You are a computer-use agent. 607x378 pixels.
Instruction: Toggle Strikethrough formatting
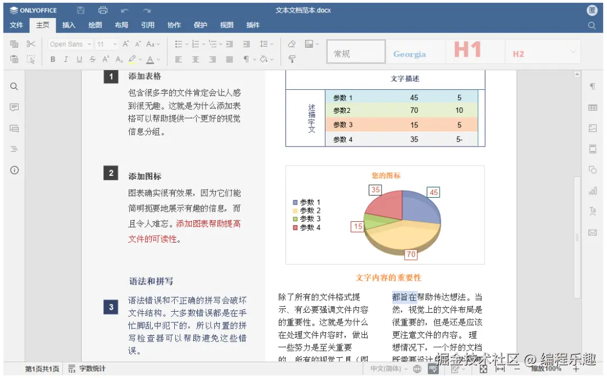[x=93, y=59]
